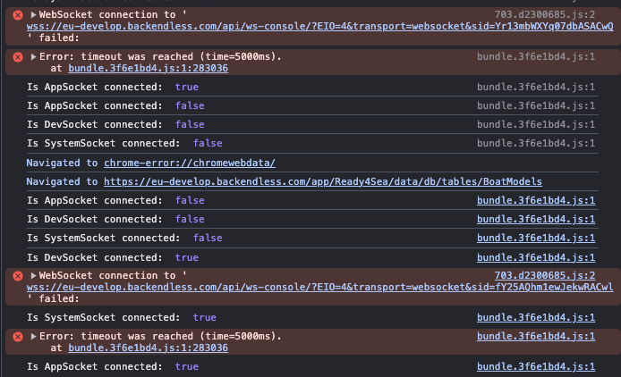Open the BoatModels tables navigation URL
Viewport: 621px width, 377px height.
point(322,181)
